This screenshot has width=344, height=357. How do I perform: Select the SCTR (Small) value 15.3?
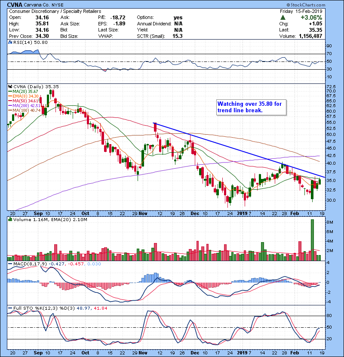(x=177, y=36)
